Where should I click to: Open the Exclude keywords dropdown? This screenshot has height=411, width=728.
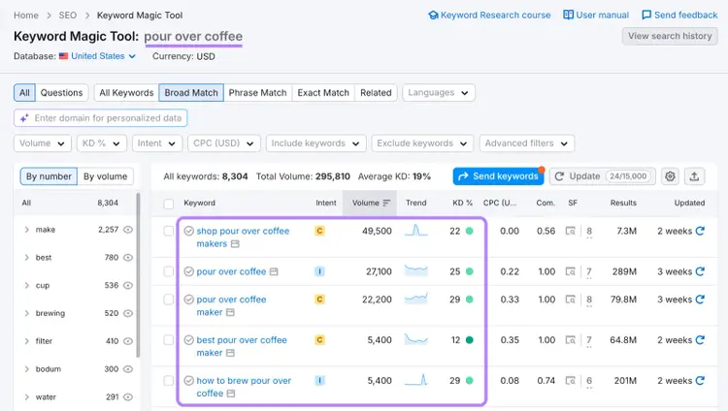(x=422, y=143)
